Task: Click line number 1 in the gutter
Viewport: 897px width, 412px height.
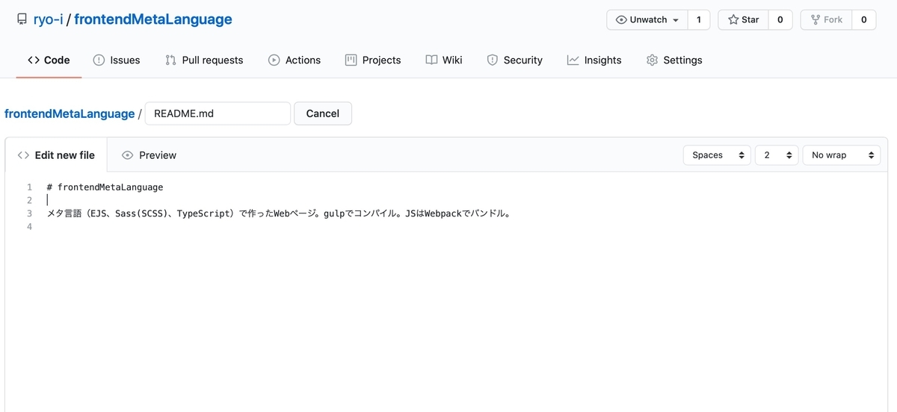Action: [30, 187]
